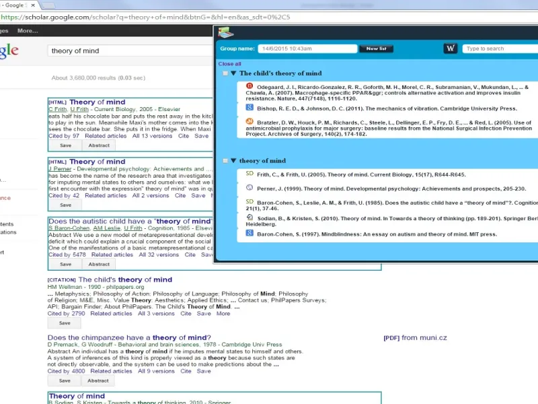538x404 pixels.
Task: Click All 32 versions link
Action: [159, 255]
